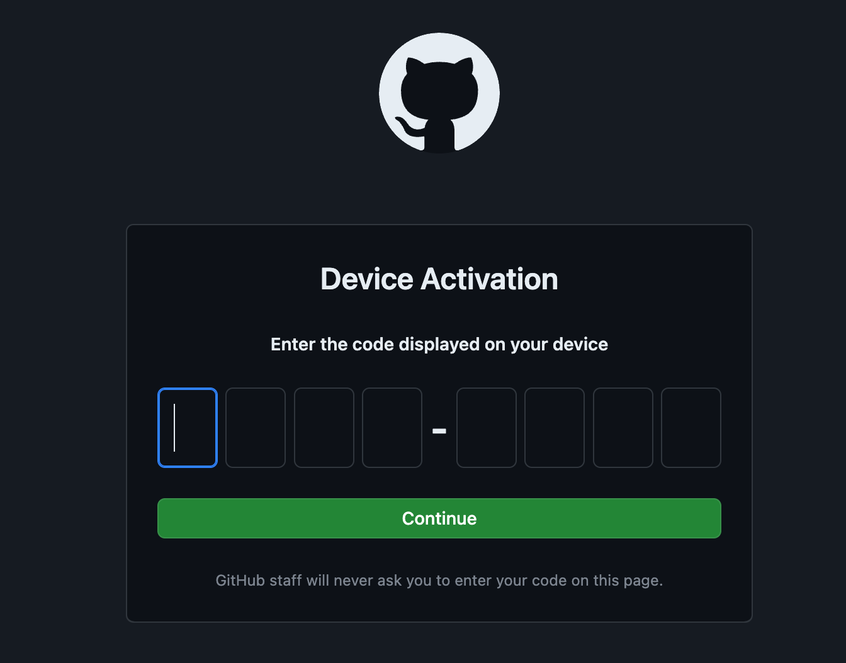Click the dash separator between code groups

tap(439, 432)
